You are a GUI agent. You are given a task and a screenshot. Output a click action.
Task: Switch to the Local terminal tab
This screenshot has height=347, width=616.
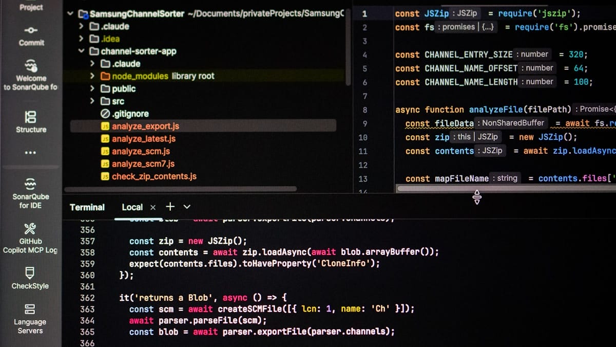[132, 207]
